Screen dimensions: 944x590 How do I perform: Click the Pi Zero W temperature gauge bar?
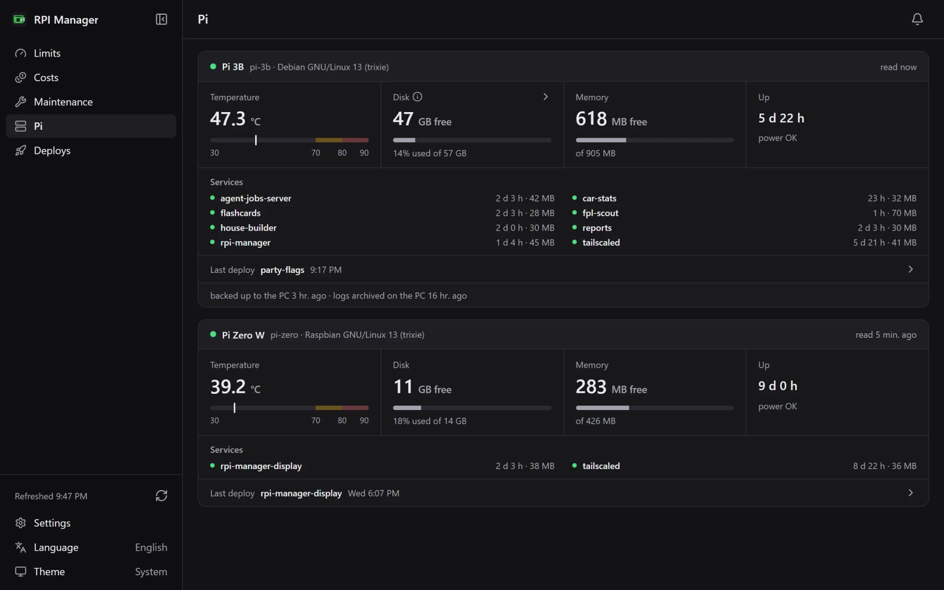(289, 408)
